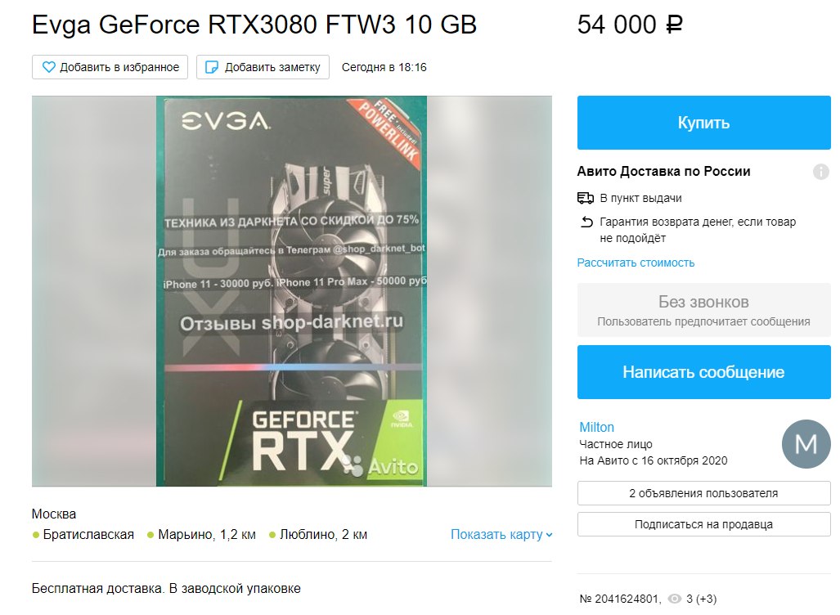Click the delivery truck icon
840x615 pixels.
tap(585, 198)
